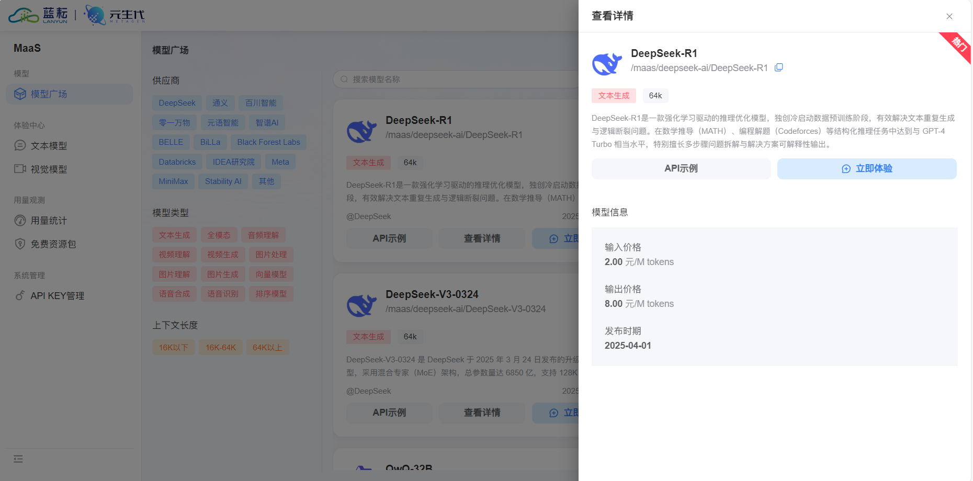
Task: Select 16K以下 context length filter
Action: pyautogui.click(x=173, y=348)
